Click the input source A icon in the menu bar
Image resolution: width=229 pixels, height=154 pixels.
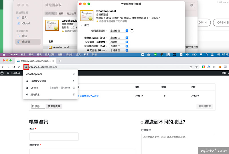coord(181,54)
